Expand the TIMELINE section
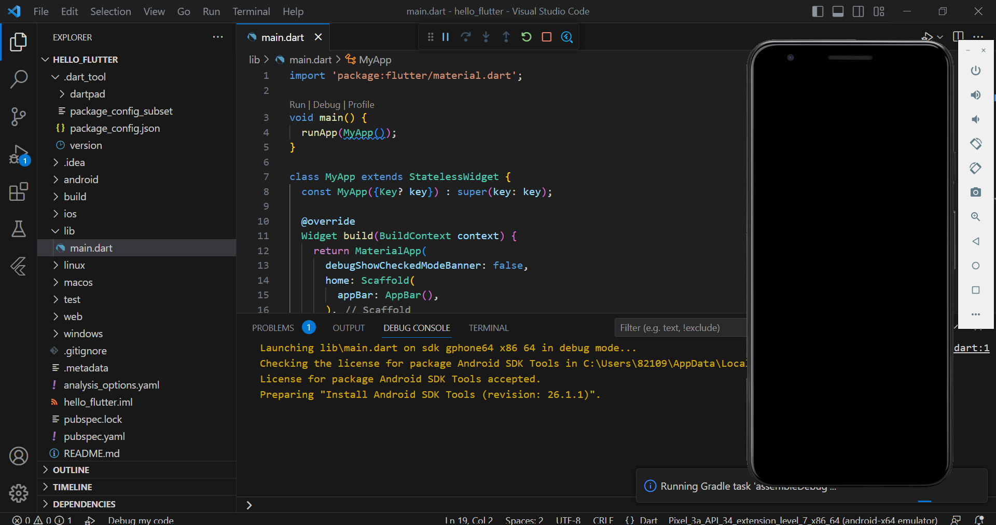996x525 pixels. pos(45,487)
